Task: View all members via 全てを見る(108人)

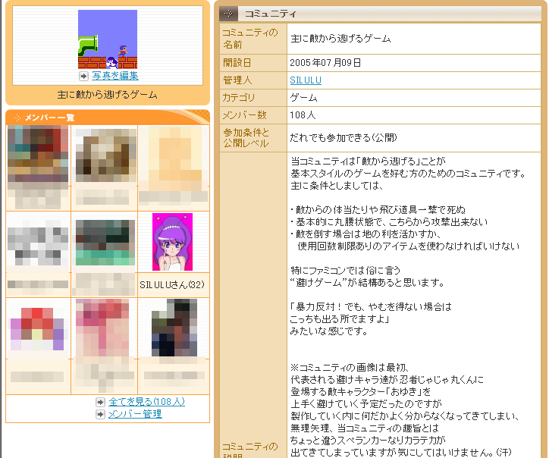Action: pyautogui.click(x=146, y=402)
